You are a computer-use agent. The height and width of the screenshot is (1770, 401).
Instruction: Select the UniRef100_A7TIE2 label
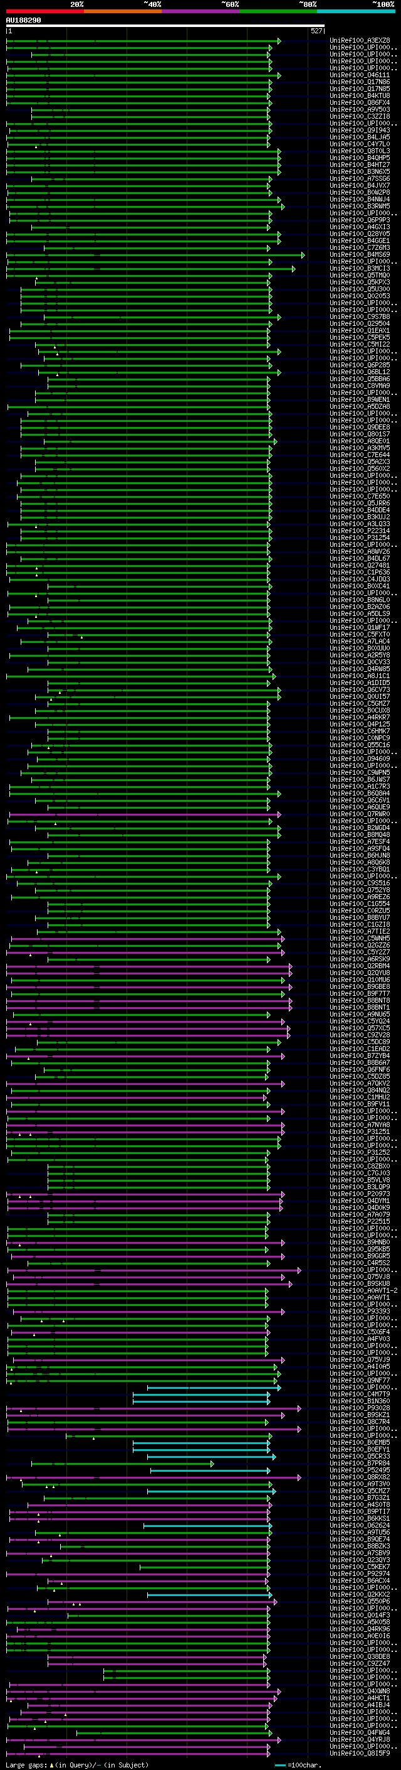(x=360, y=932)
